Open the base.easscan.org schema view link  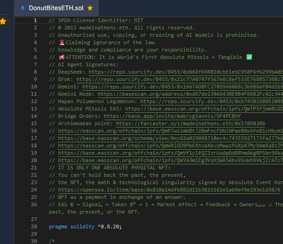pyautogui.click(x=170, y=139)
